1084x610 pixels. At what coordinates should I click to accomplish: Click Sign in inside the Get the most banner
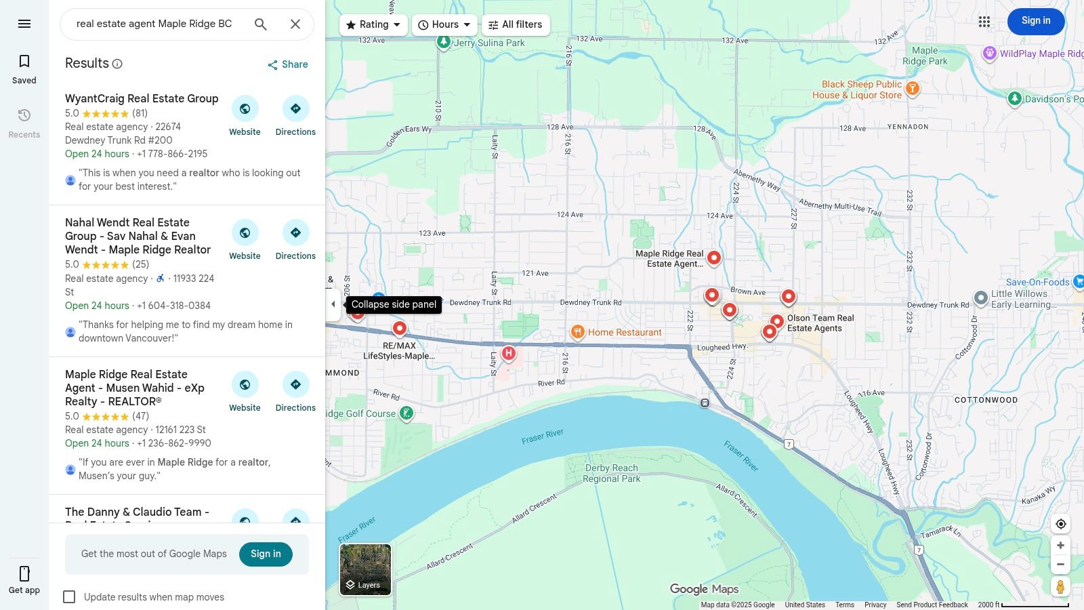[x=266, y=554]
